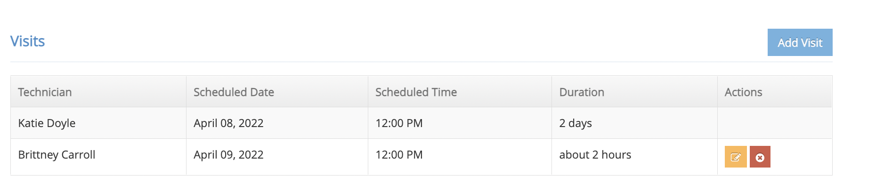Select the Katie Doyle technician cell

(47, 123)
